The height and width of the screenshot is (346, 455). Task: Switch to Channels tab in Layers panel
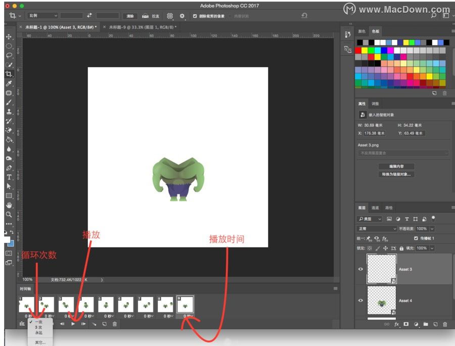[x=375, y=208]
